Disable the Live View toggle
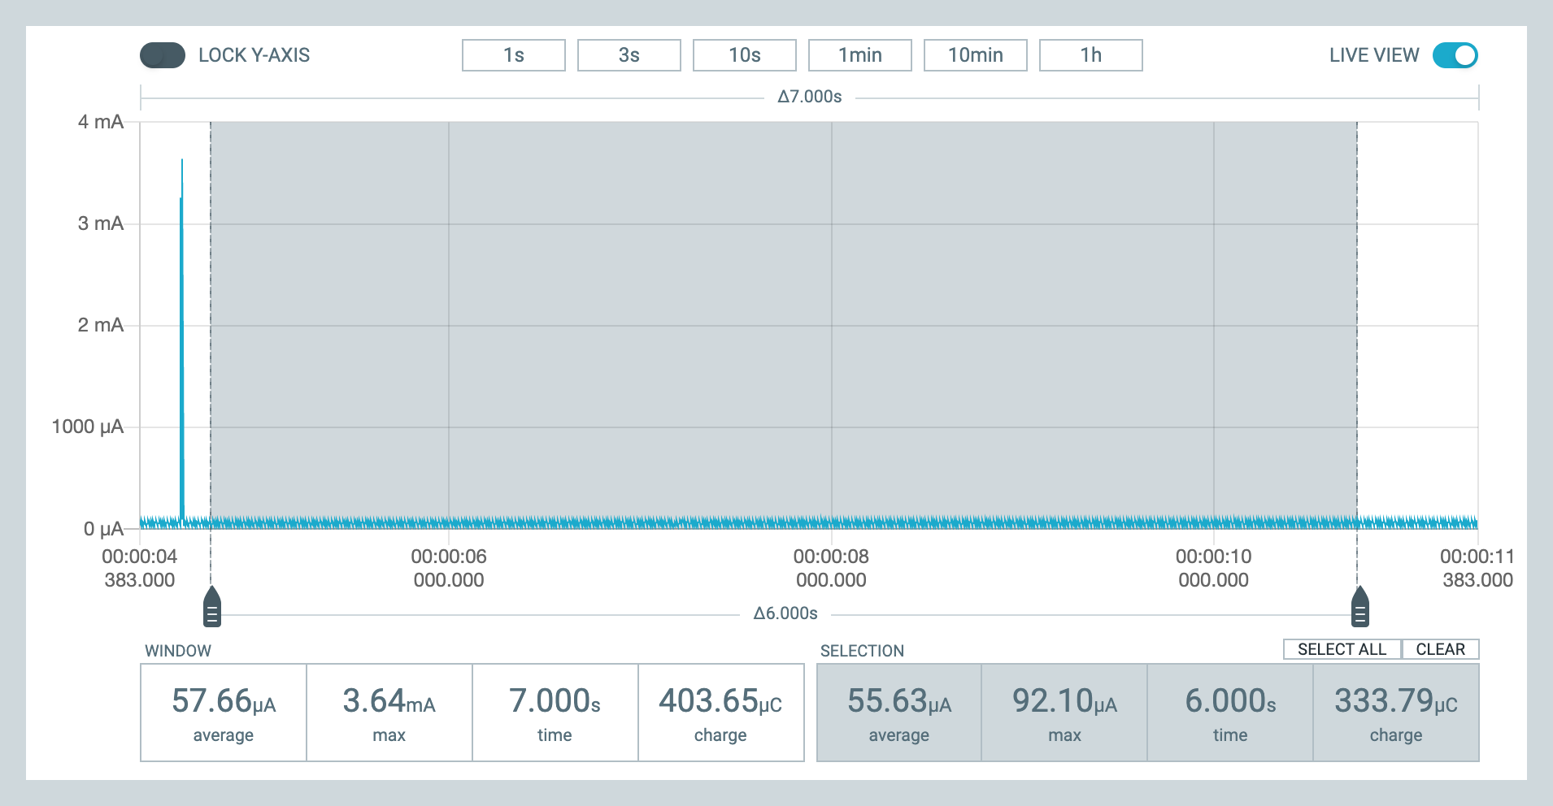Image resolution: width=1553 pixels, height=806 pixels. [1455, 55]
